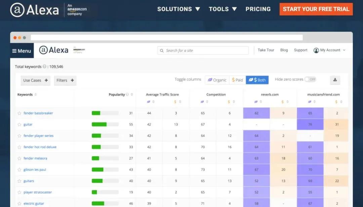Click Start Your Free Trial button
Screen dimensions: 363x207
tap(316, 9)
